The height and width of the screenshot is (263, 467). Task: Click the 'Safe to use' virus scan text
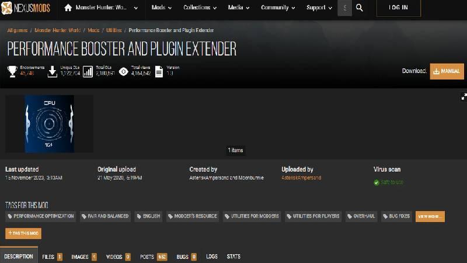tap(392, 182)
